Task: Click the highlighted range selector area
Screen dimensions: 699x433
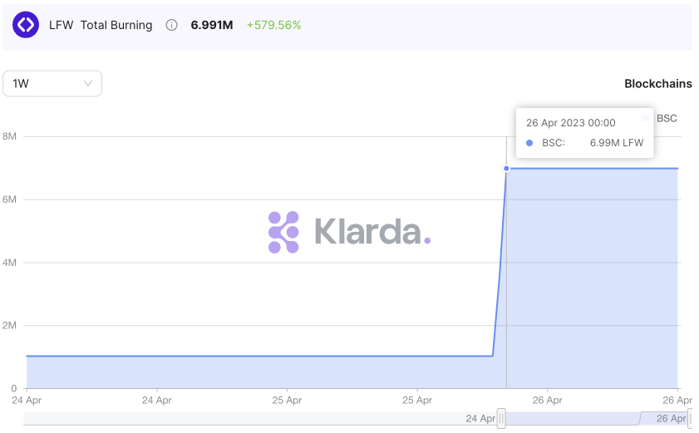Action: 596,418
